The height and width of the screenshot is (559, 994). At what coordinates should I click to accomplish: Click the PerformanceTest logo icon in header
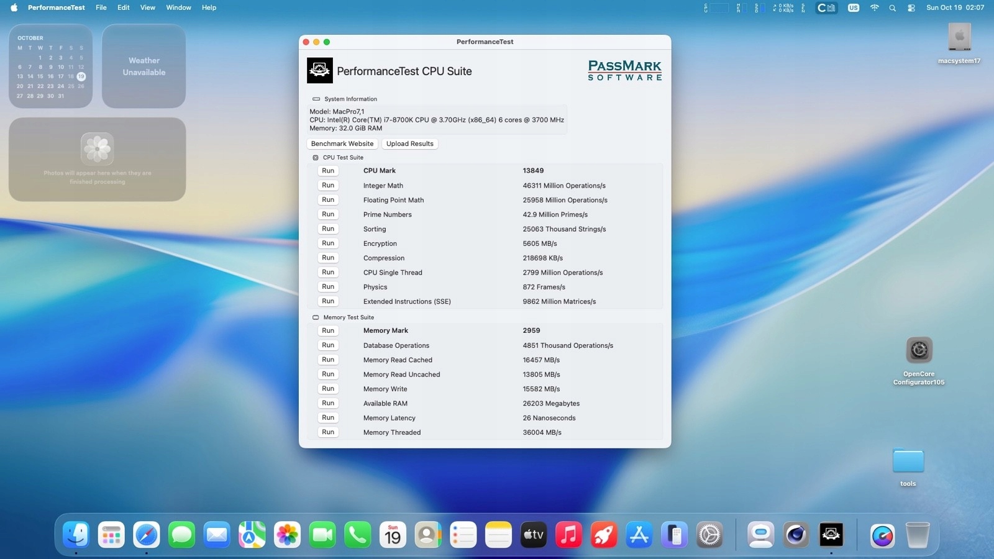point(319,71)
